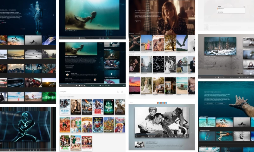Seek on top swimmer player progress bar
The image size is (254, 152).
[92, 36]
